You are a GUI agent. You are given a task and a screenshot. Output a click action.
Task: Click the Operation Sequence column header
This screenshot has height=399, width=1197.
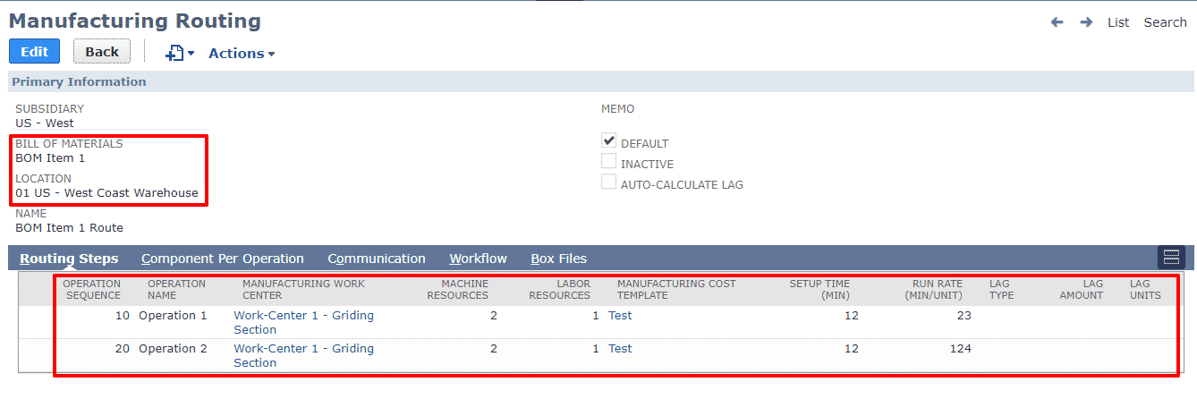[x=91, y=289]
